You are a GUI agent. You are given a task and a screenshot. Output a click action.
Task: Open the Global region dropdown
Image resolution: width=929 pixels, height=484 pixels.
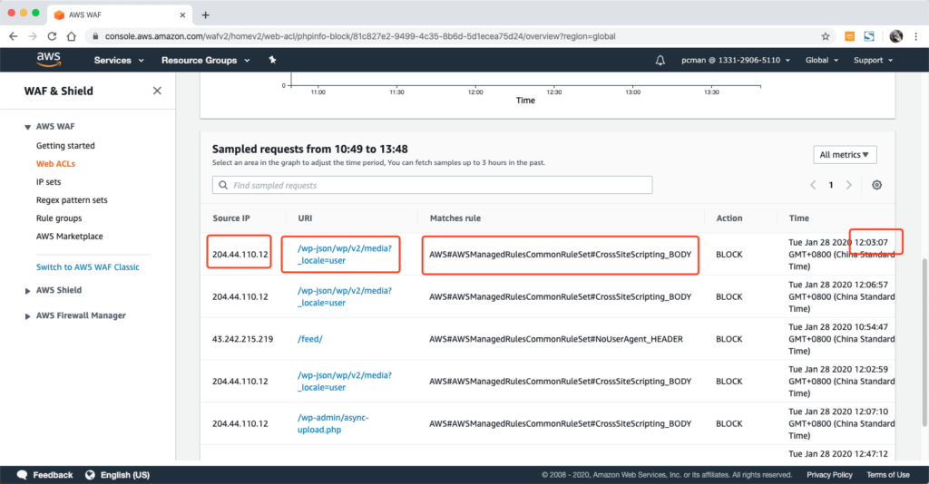coord(822,60)
